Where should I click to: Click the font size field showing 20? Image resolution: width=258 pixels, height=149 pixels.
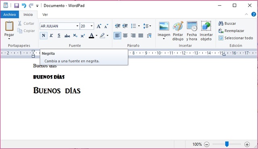pyautogui.click(x=85, y=26)
